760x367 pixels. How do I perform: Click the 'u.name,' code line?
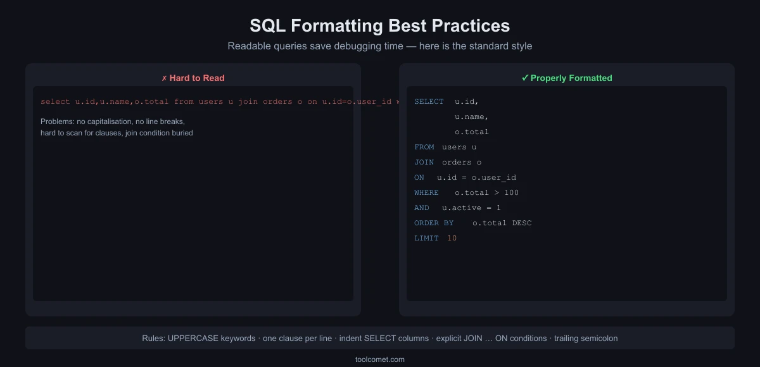coord(472,116)
